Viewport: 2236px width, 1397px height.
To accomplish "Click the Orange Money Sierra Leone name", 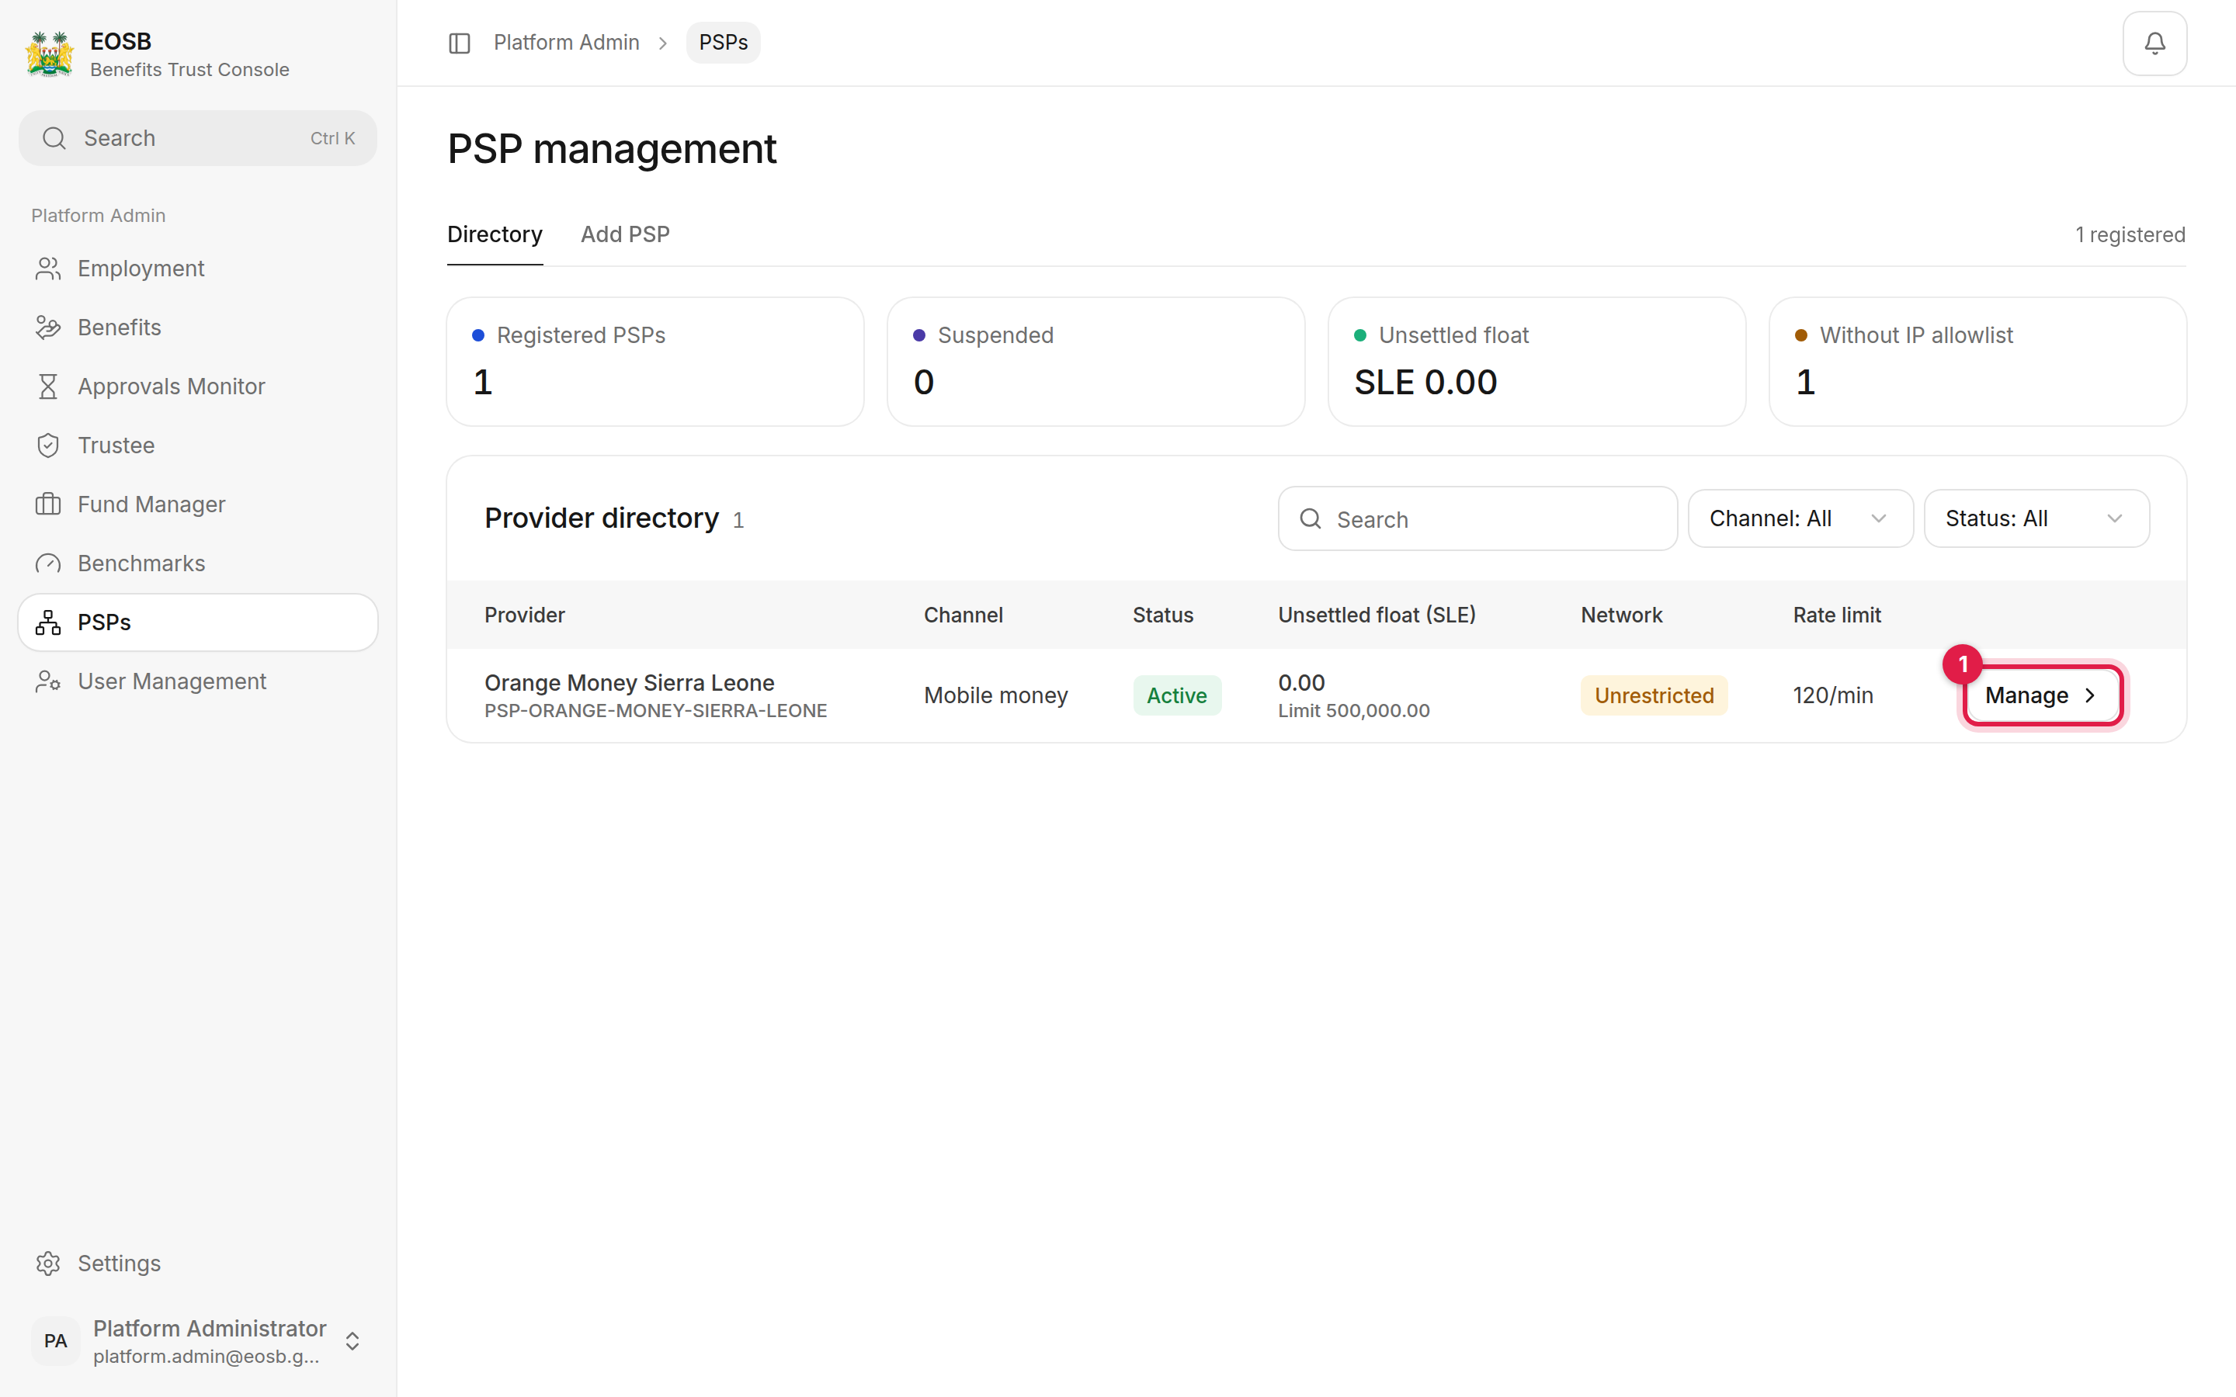I will click(x=629, y=683).
